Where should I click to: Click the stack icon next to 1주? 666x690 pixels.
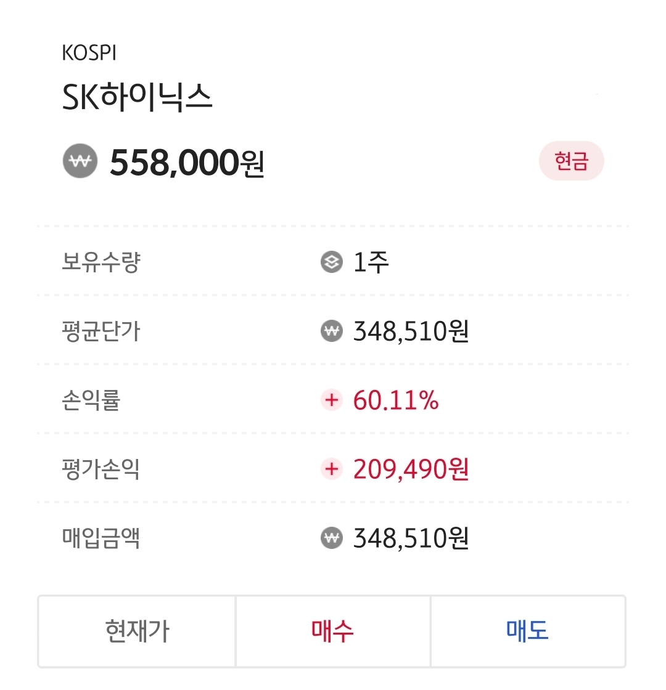click(x=332, y=263)
